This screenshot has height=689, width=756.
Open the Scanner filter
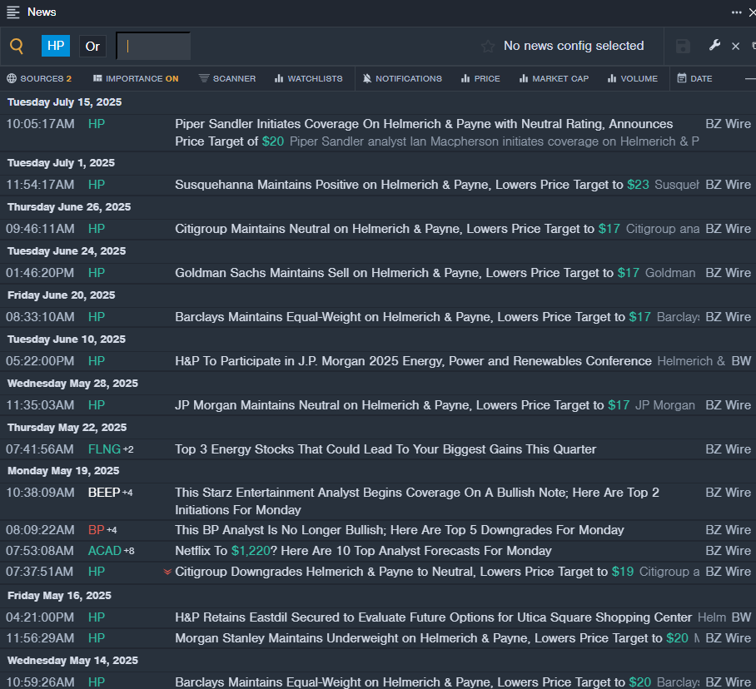pos(227,78)
